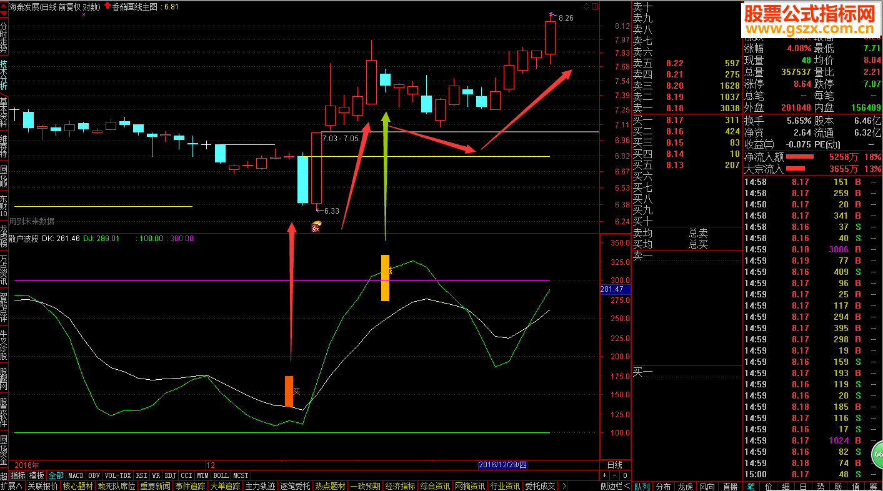Viewport: 883px width, 491px height.
Task: Open 委托成交 tab
Action: 541,486
